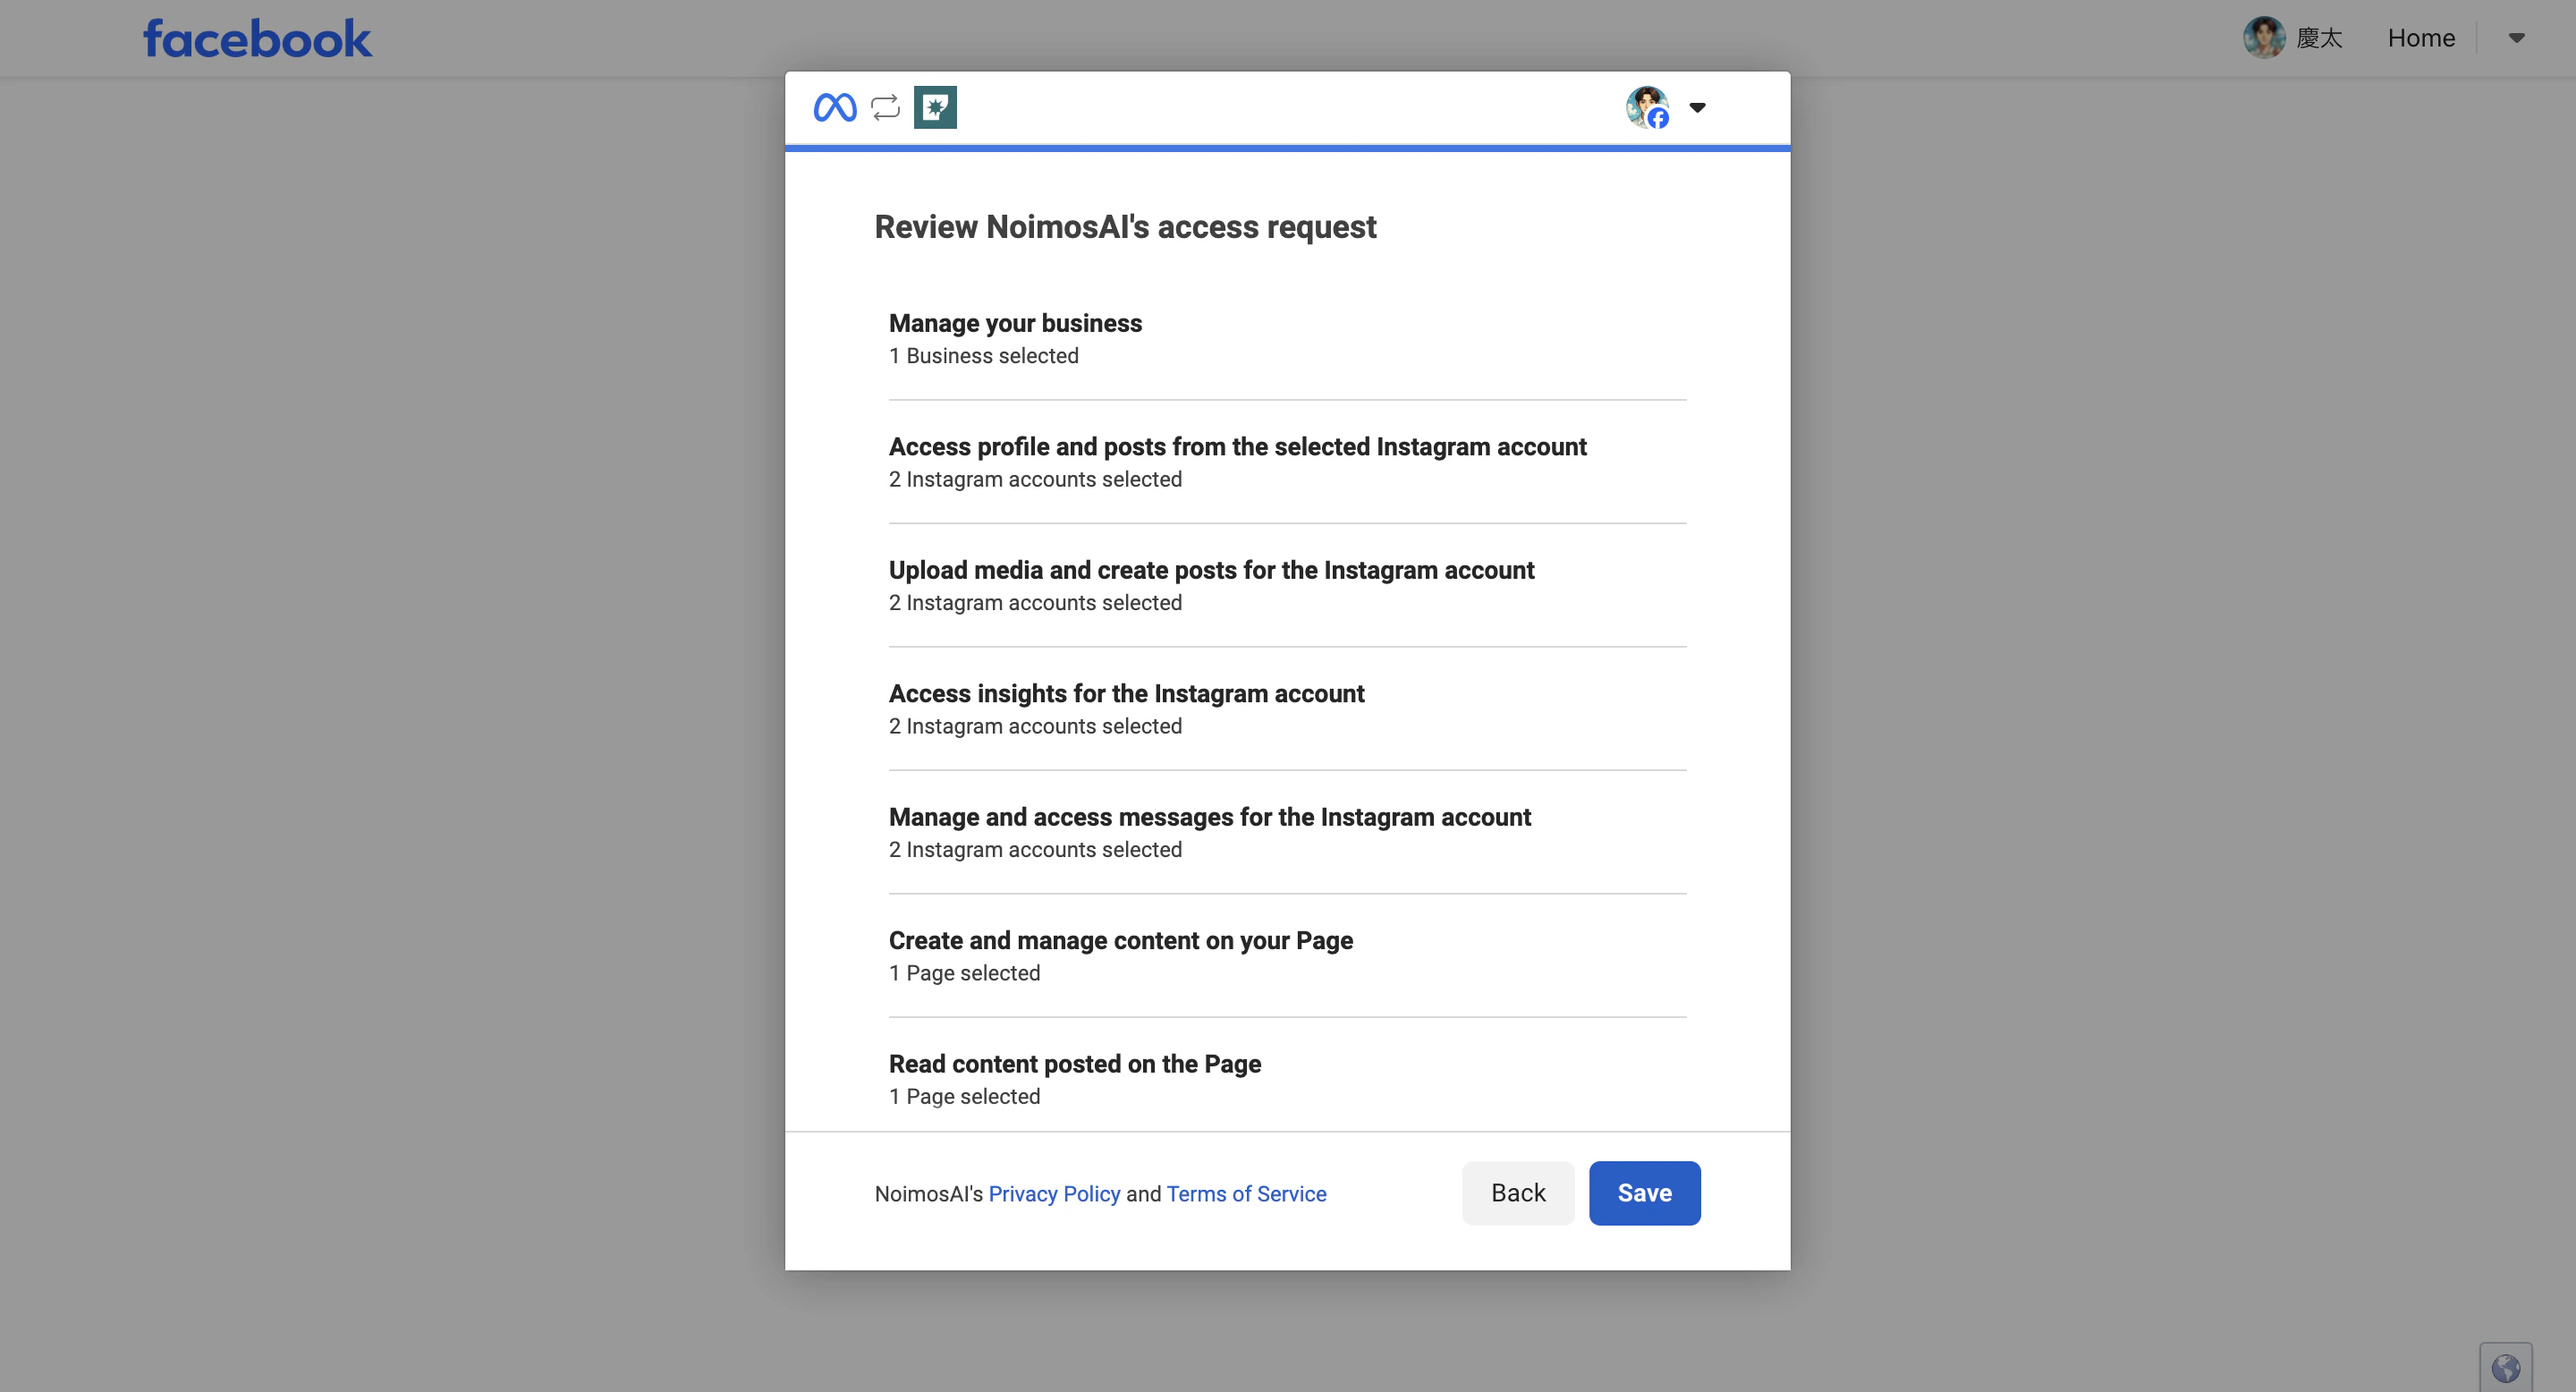Viewport: 2576px width, 1392px height.
Task: Open the language globe icon
Action: click(2507, 1365)
